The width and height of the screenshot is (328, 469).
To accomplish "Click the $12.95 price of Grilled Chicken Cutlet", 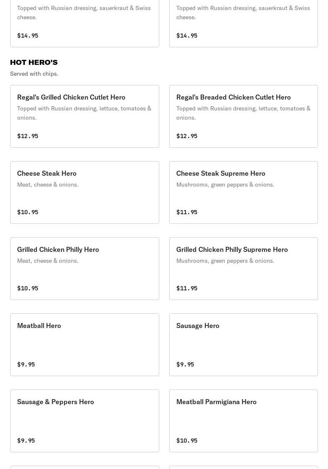I will [28, 136].
